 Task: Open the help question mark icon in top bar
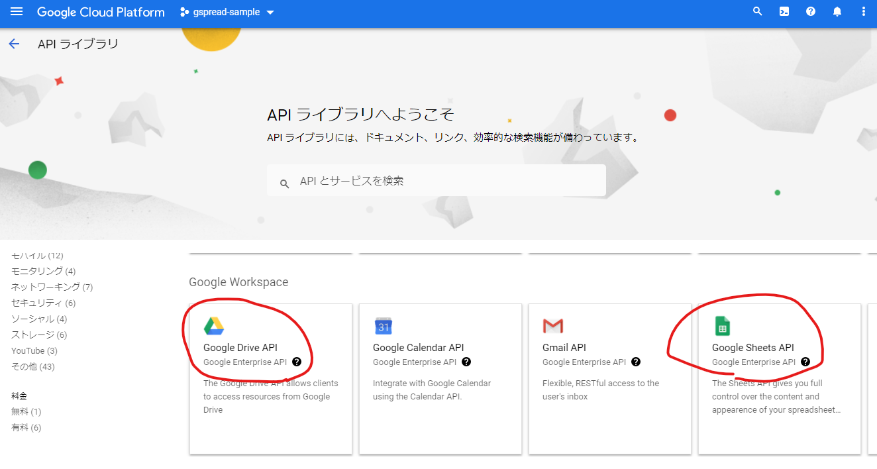click(811, 12)
